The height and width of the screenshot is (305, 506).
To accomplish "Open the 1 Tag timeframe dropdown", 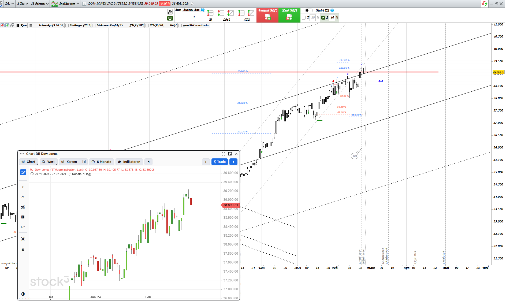I will point(23,4).
